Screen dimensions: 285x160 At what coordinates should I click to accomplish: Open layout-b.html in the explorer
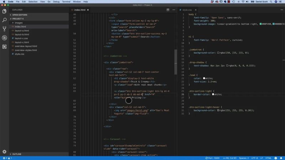(x=39, y=34)
